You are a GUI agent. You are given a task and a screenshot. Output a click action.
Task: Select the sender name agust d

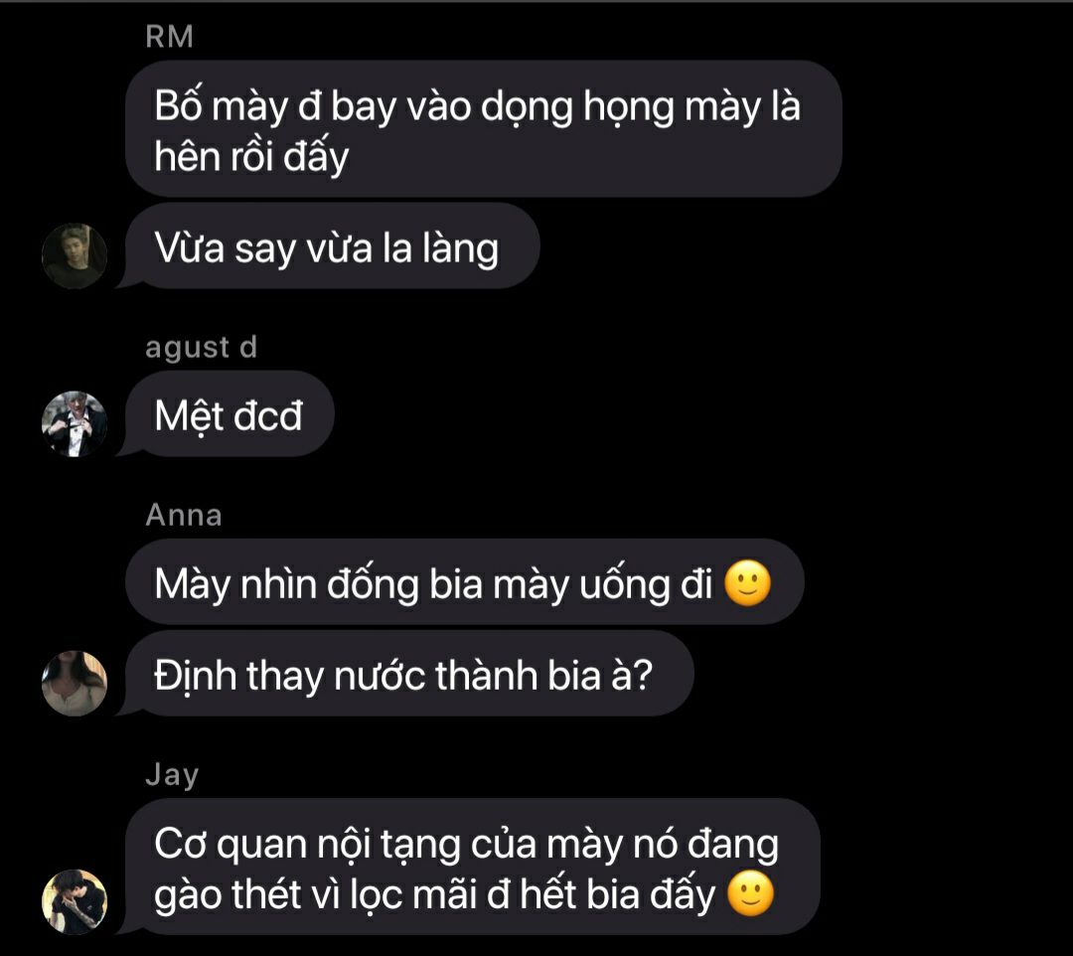pyautogui.click(x=201, y=347)
